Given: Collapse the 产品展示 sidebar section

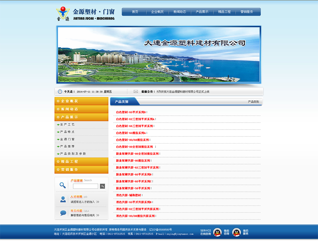Looking at the screenshot, I should coord(81,117).
